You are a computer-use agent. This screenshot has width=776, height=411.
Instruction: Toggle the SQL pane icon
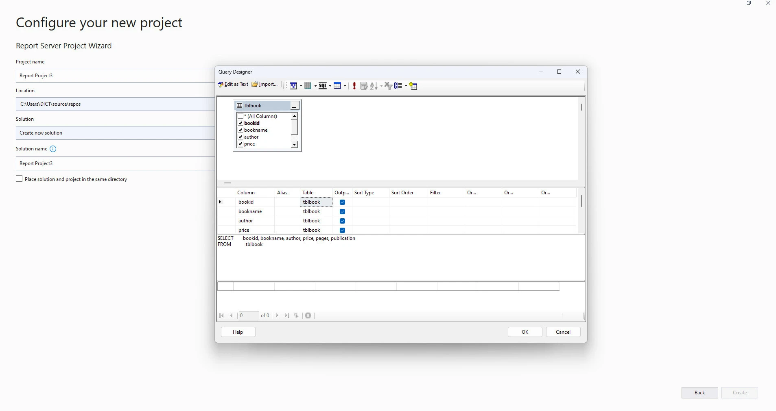[x=323, y=86]
